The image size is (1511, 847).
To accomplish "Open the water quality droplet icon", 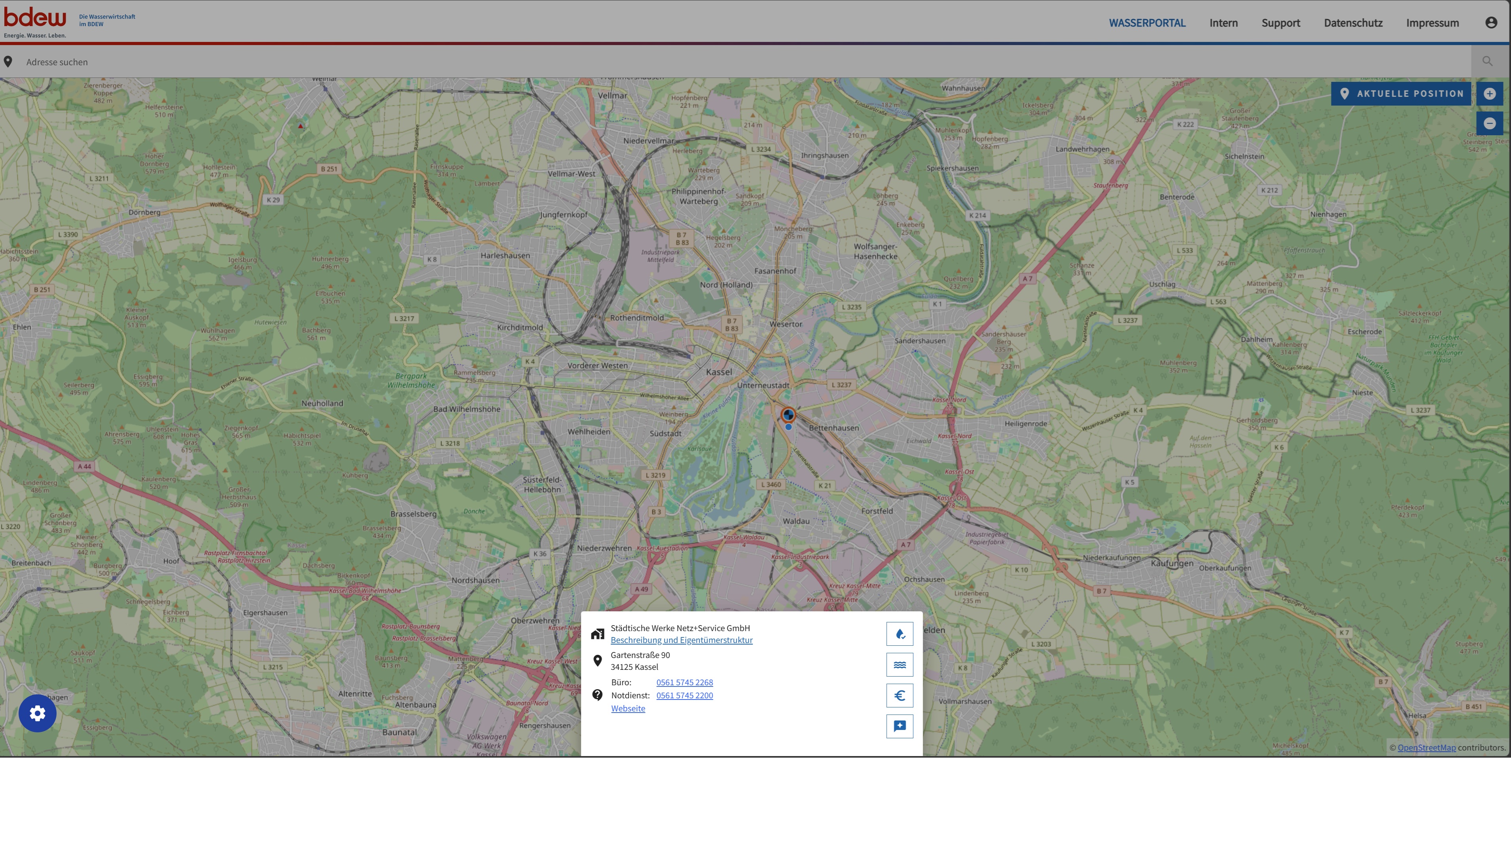I will tap(899, 634).
